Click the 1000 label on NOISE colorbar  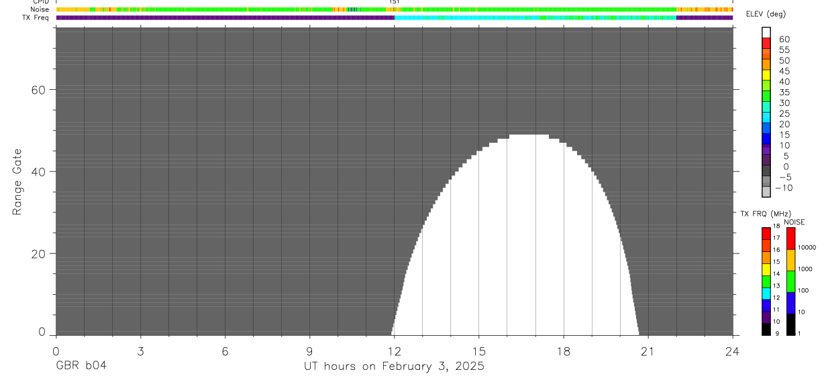point(805,269)
